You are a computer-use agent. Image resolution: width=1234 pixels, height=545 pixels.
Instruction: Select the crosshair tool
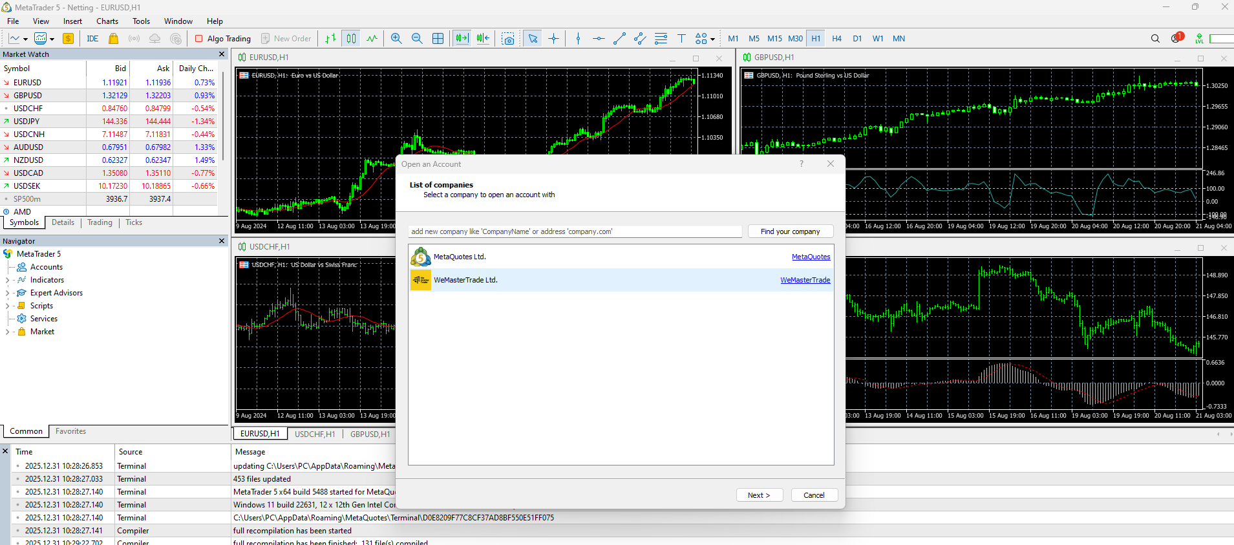[554, 39]
